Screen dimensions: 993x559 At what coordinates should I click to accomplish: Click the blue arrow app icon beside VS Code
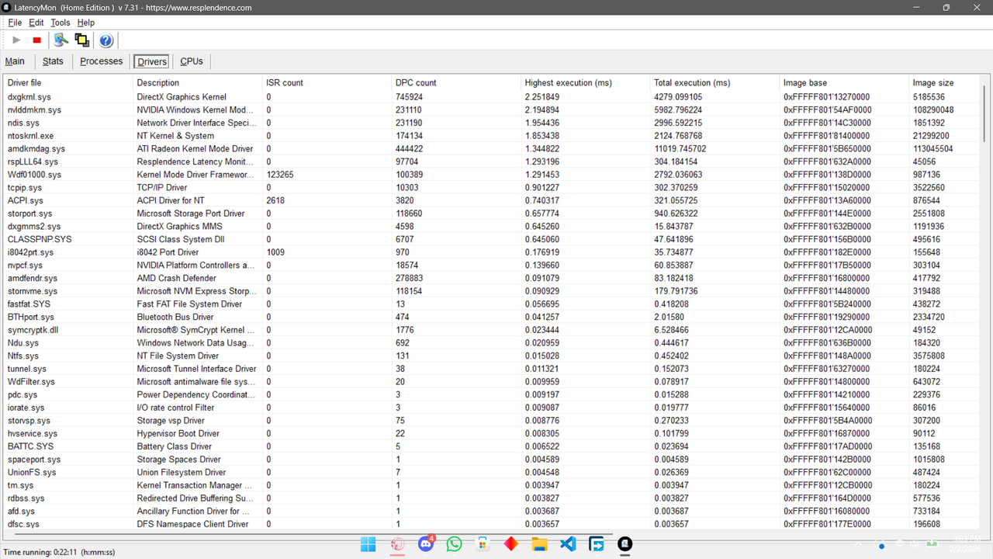[x=597, y=544]
